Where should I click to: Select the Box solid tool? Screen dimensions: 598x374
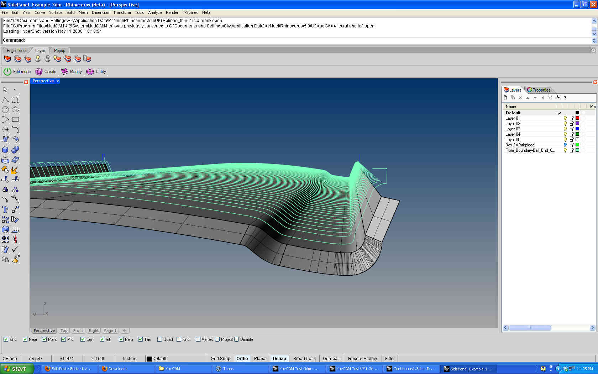pyautogui.click(x=5, y=150)
